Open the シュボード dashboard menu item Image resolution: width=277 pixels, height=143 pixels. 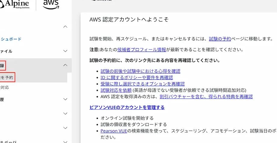11,39
